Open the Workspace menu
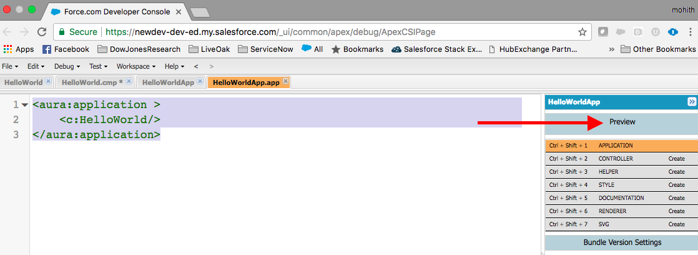The image size is (698, 255). point(135,66)
